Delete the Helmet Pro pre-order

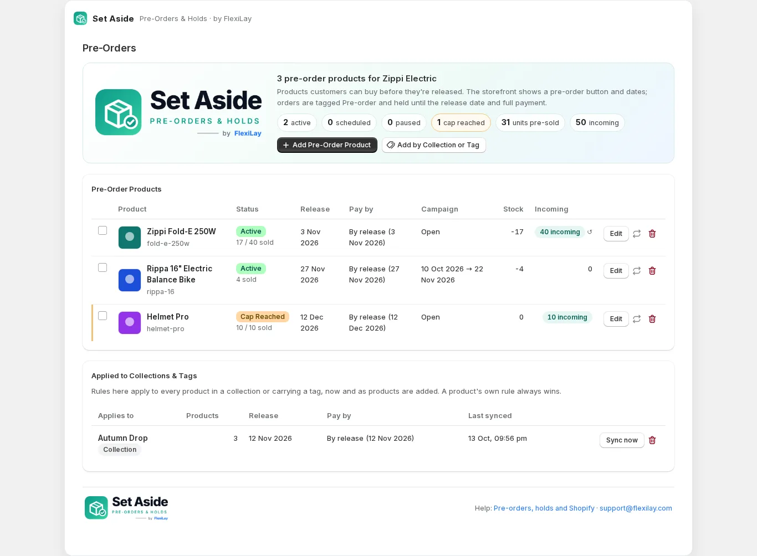tap(652, 319)
